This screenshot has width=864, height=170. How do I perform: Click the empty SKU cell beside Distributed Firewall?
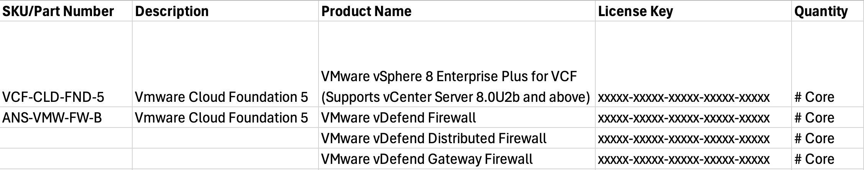(x=66, y=139)
